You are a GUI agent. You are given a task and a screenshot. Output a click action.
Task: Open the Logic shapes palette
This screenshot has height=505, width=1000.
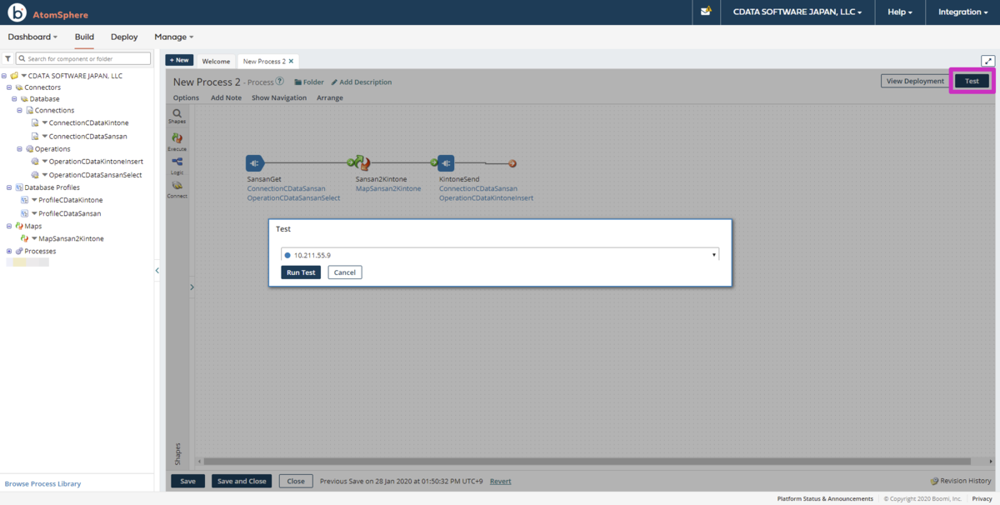(177, 166)
